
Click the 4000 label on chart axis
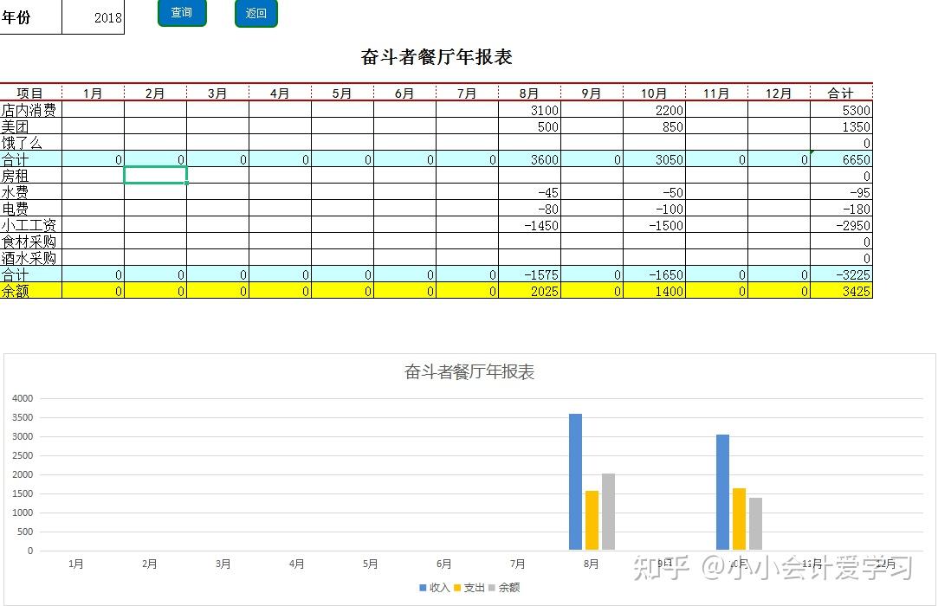23,398
